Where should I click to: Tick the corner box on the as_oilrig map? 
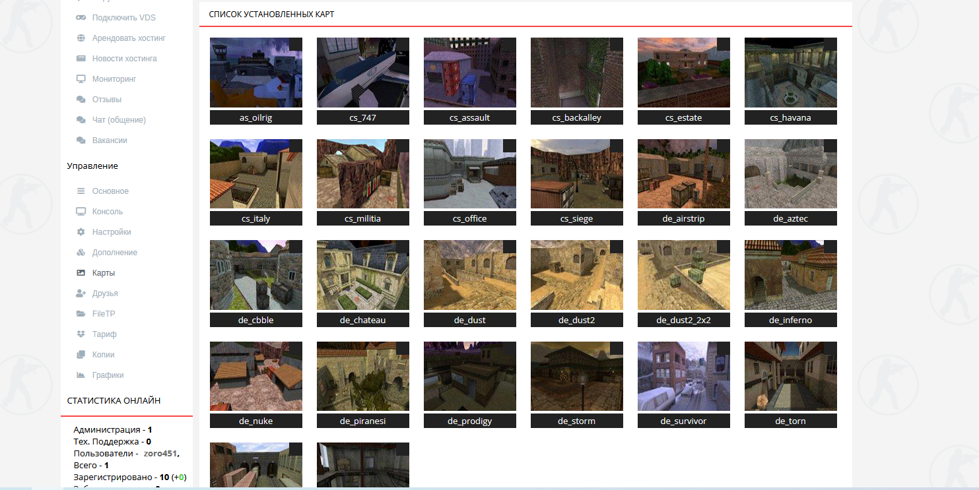tap(296, 44)
